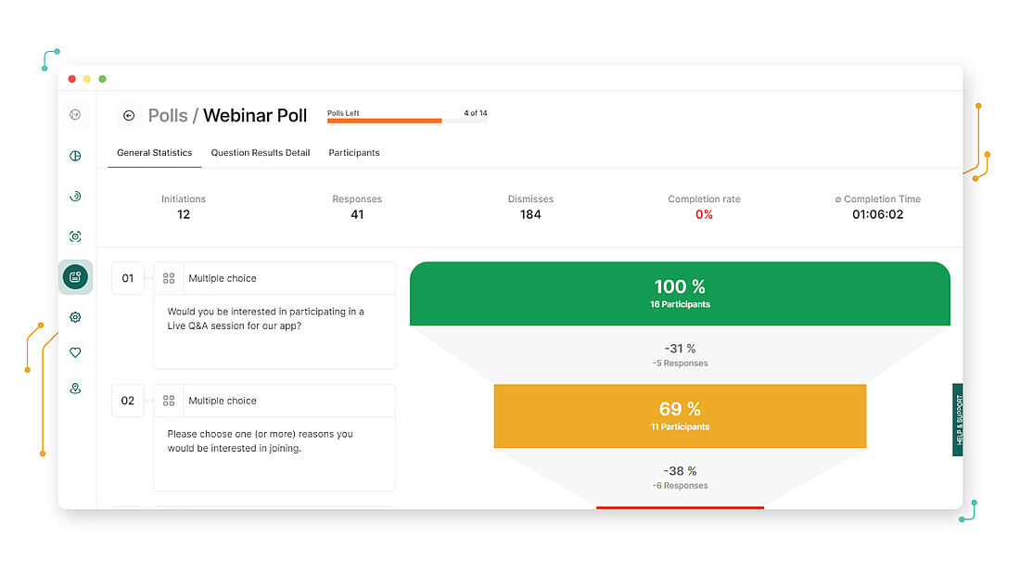Click the -5 Responses label
This screenshot has height=574, width=1020.
tap(680, 364)
